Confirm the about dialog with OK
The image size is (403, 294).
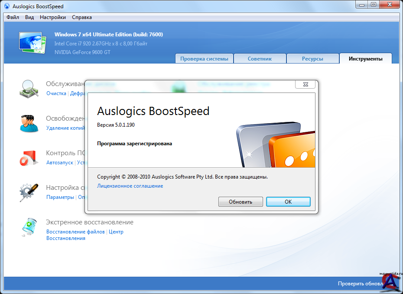coord(288,202)
